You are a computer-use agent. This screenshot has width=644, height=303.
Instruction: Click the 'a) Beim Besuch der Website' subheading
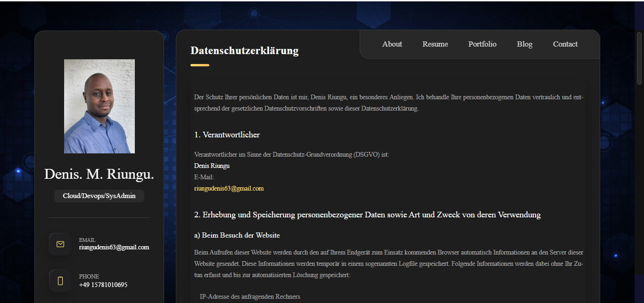tap(237, 235)
